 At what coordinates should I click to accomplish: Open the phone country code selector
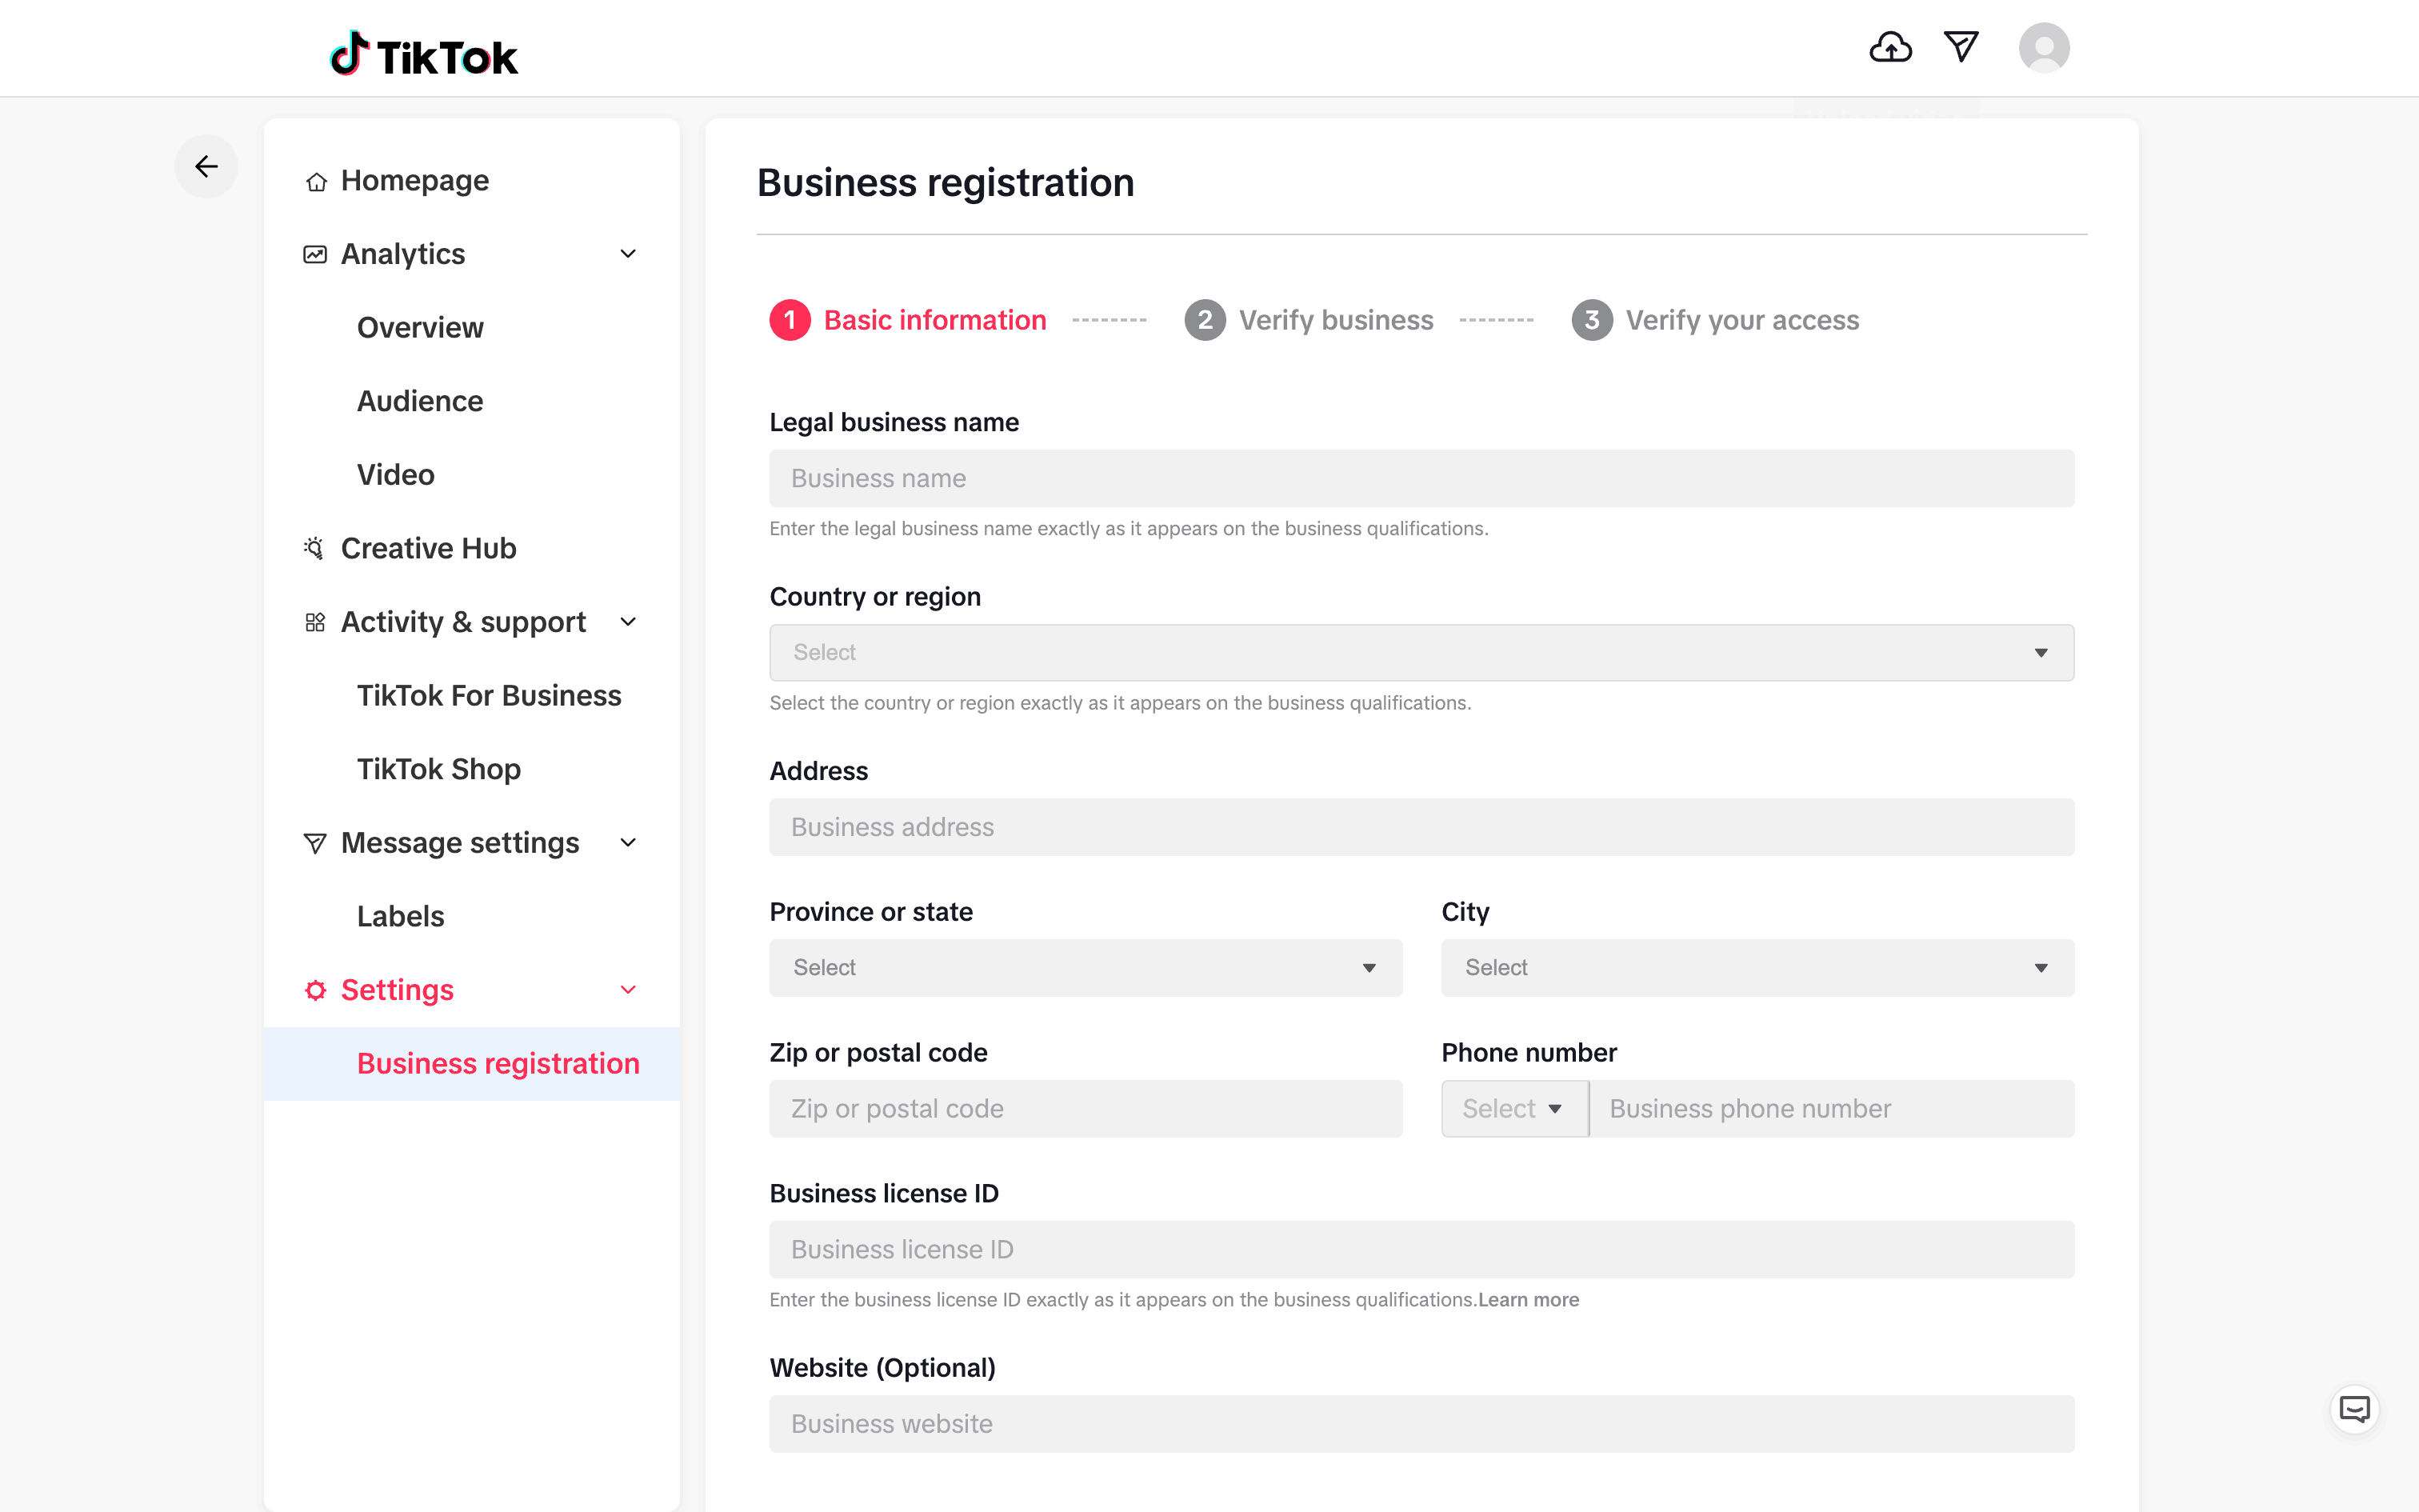pos(1513,1109)
